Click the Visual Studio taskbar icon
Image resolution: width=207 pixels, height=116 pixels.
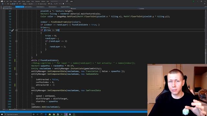[x=66, y=115]
